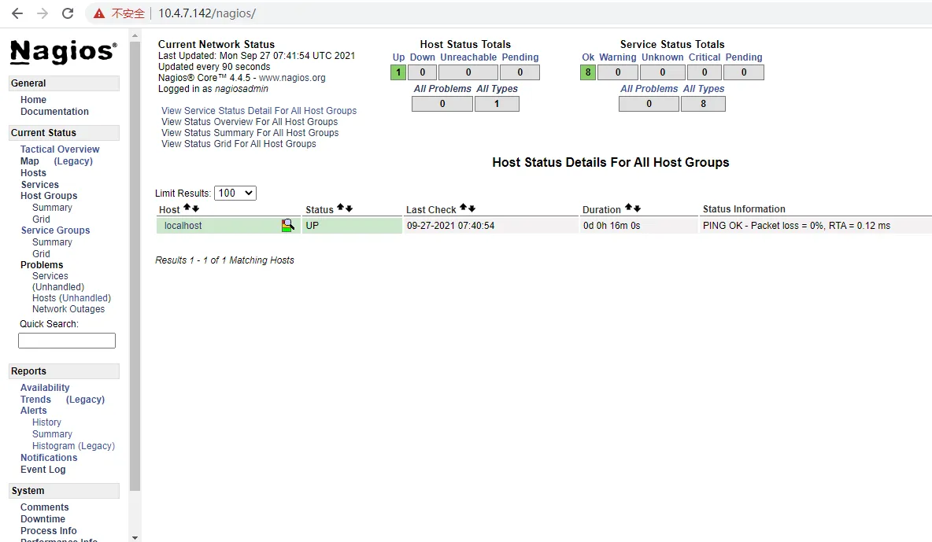Viewport: 932px width, 542px height.
Task: Click the Critical service status header
Action: pos(705,57)
